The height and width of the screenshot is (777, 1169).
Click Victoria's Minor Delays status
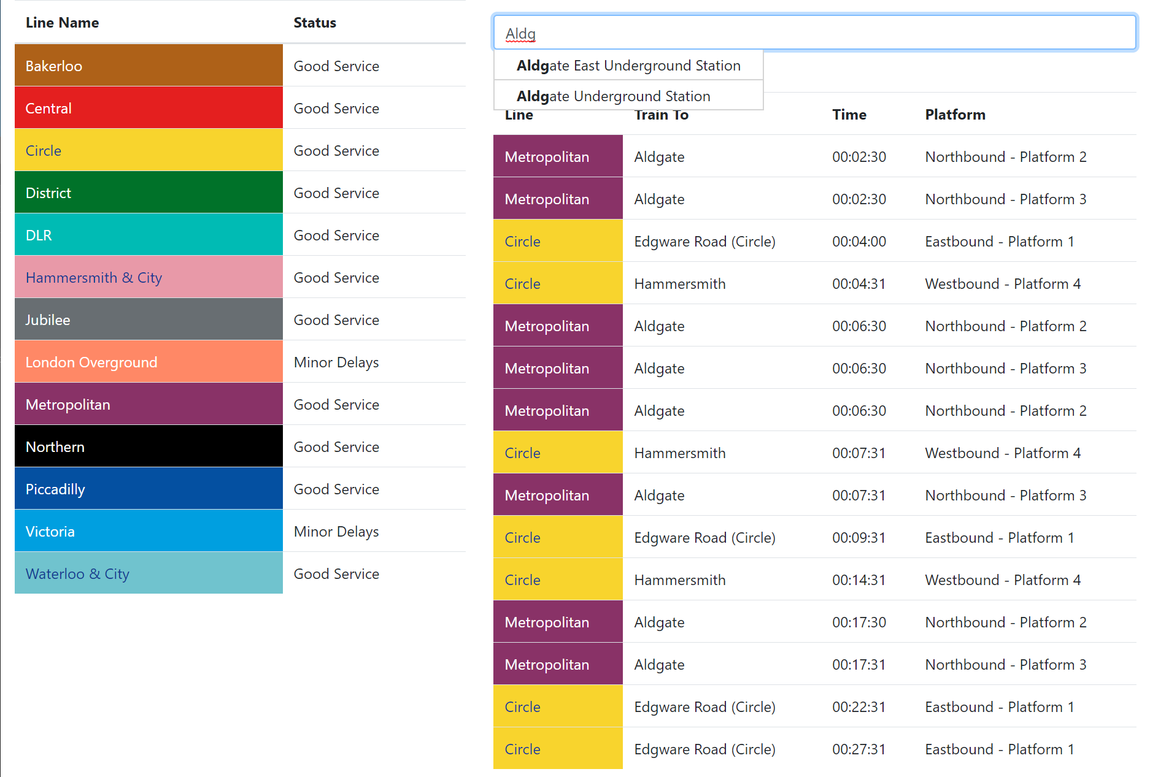pyautogui.click(x=336, y=532)
